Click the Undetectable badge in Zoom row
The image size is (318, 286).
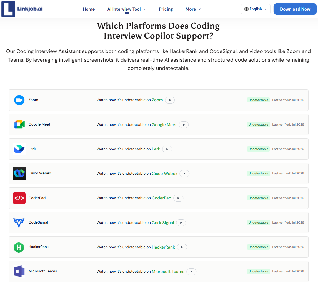(258, 100)
